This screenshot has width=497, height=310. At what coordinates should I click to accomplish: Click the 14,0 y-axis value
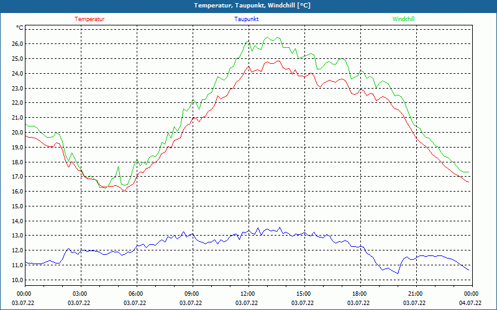point(18,221)
